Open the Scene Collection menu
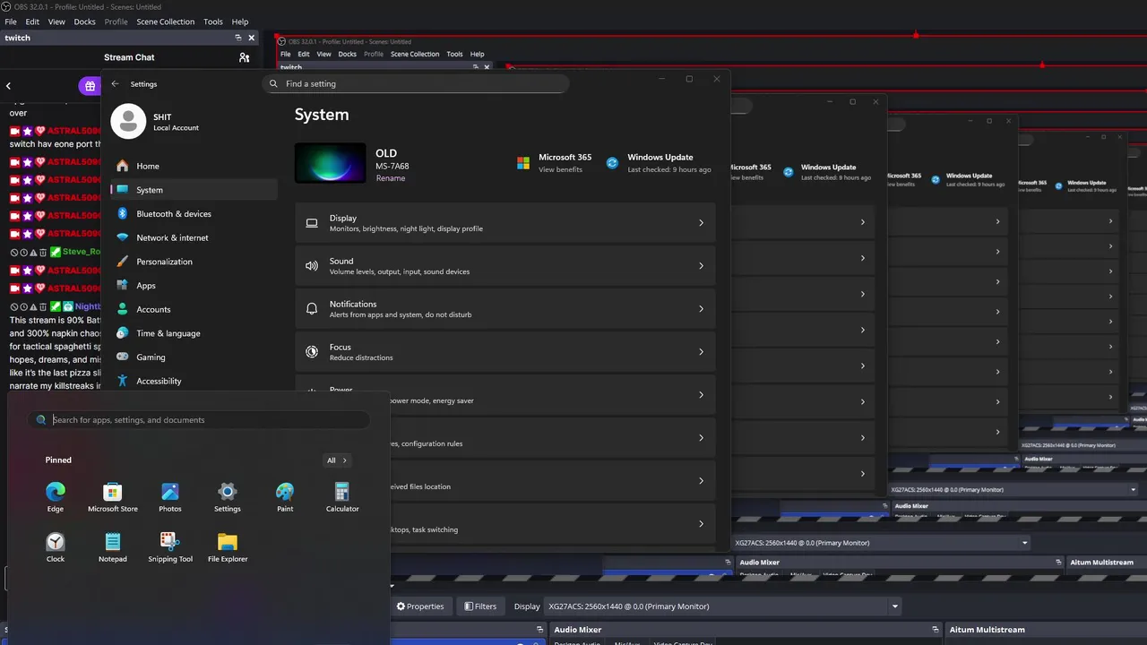The height and width of the screenshot is (645, 1147). click(x=165, y=21)
